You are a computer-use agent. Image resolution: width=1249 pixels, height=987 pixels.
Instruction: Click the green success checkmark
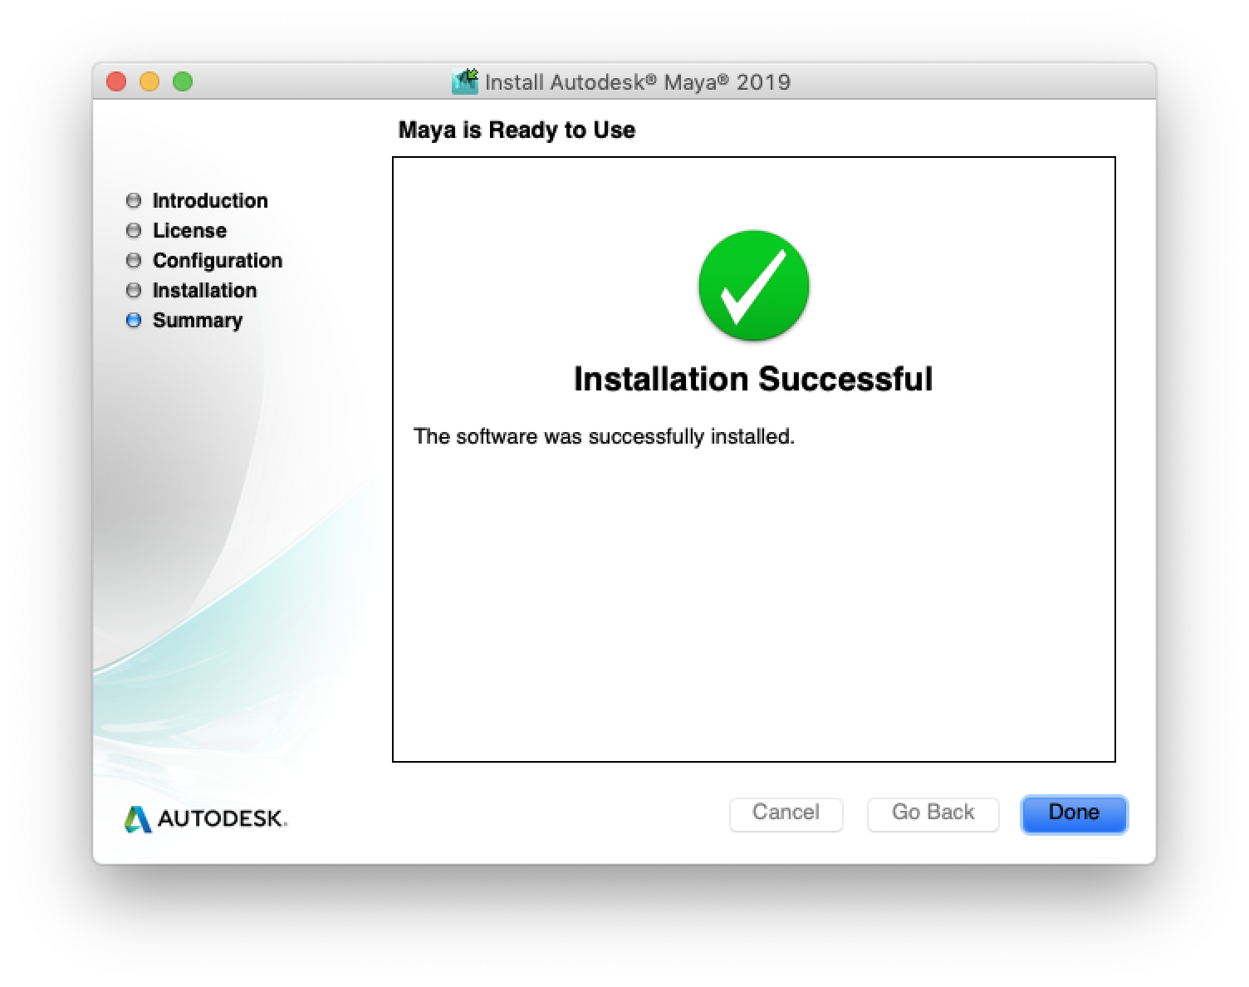click(753, 286)
